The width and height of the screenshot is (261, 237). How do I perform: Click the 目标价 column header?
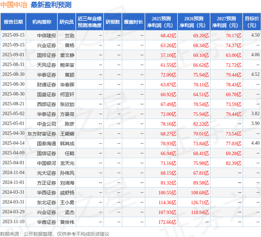[252, 22]
